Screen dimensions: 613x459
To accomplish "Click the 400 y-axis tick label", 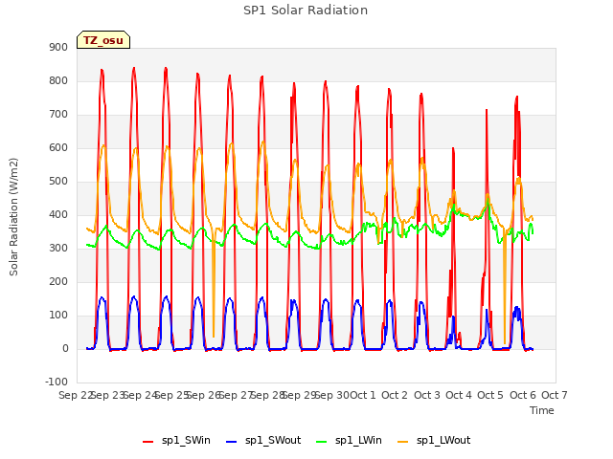I will pyautogui.click(x=58, y=214).
